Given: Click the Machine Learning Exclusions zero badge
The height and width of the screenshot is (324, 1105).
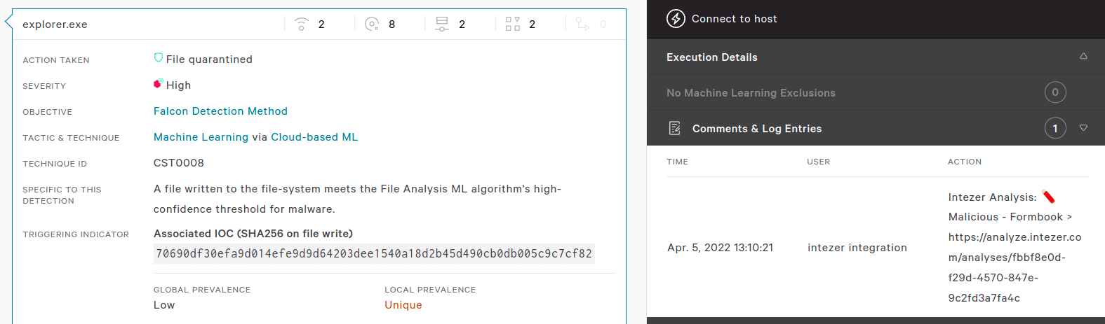Looking at the screenshot, I should (1054, 92).
